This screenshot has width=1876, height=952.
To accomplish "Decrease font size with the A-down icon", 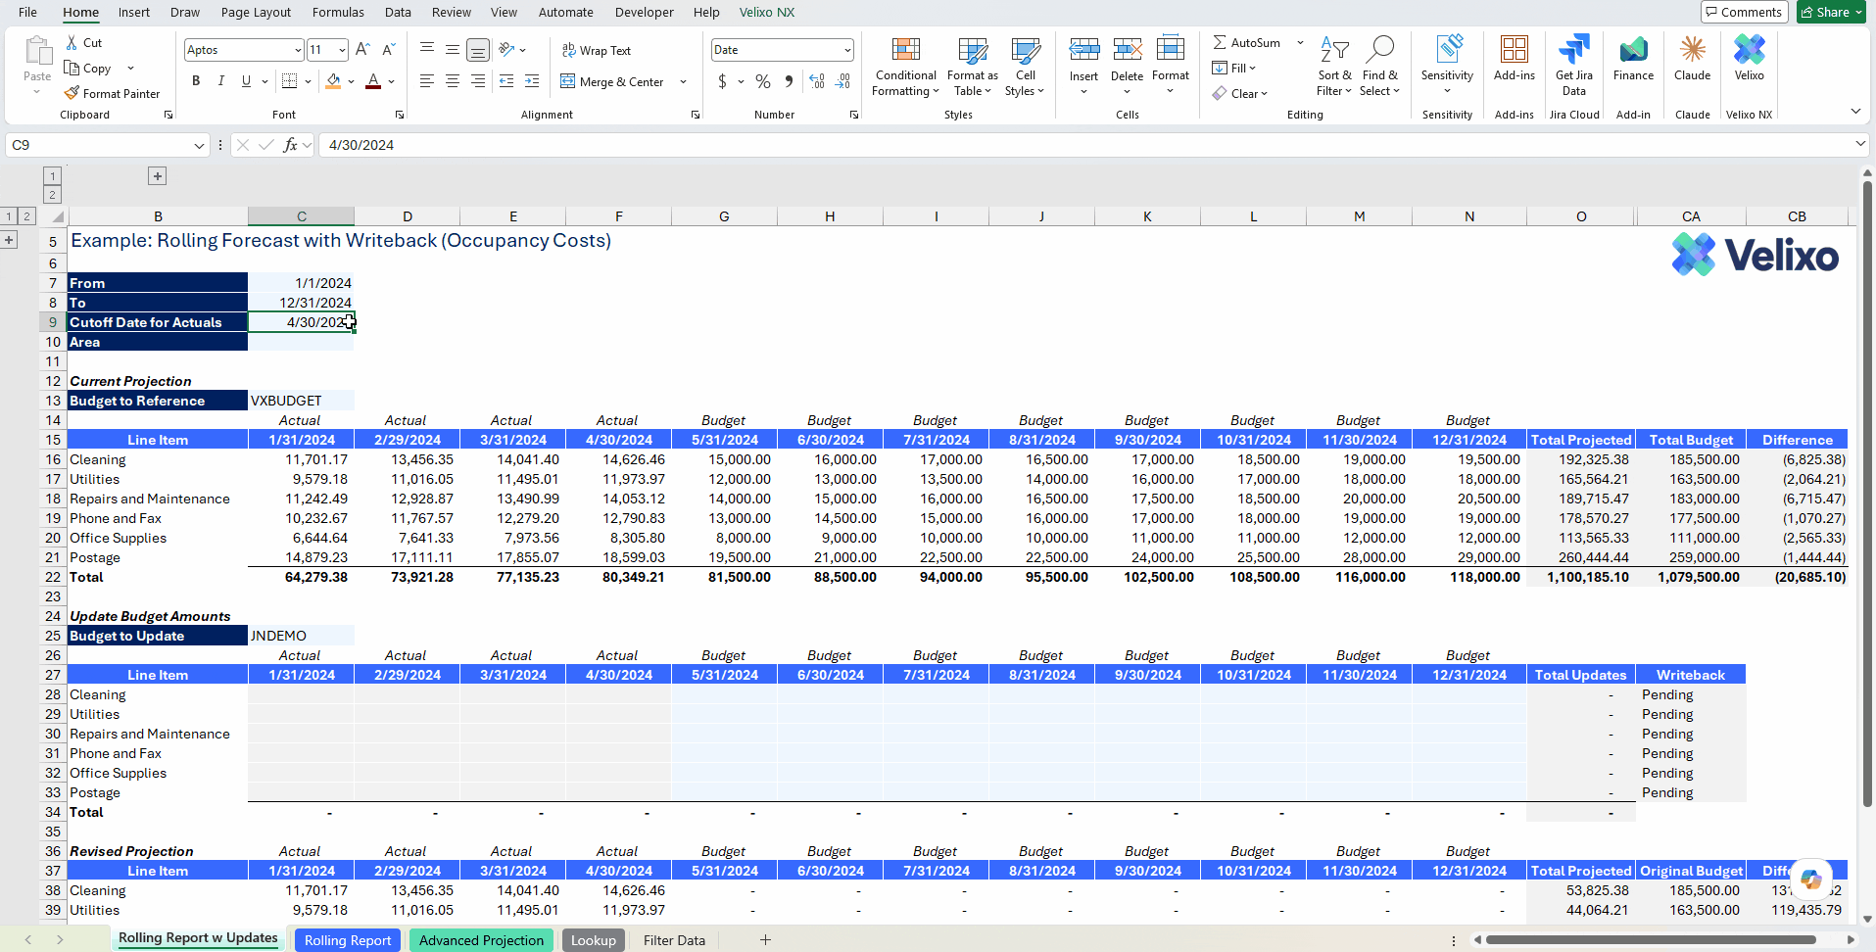I will [388, 49].
